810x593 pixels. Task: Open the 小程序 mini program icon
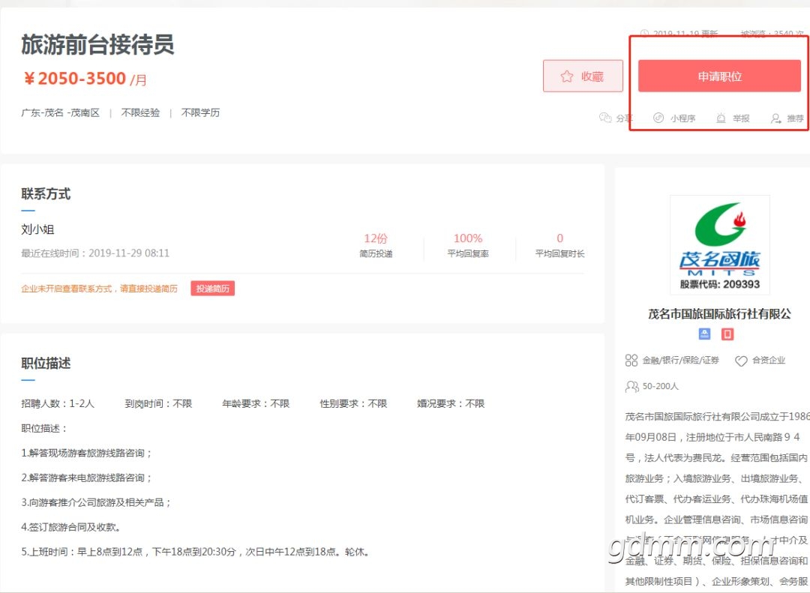[x=658, y=118]
